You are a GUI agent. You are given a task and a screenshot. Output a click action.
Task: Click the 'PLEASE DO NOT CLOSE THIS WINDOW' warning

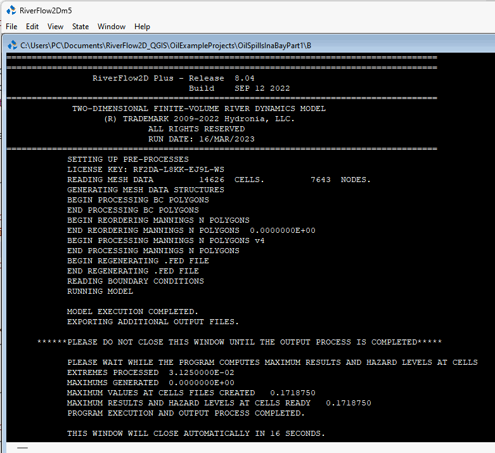[240, 342]
